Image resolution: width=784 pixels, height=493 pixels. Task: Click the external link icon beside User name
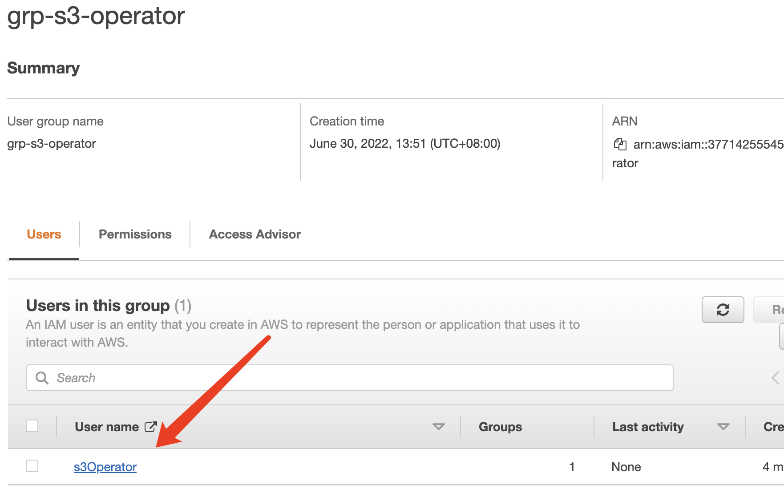pos(151,427)
